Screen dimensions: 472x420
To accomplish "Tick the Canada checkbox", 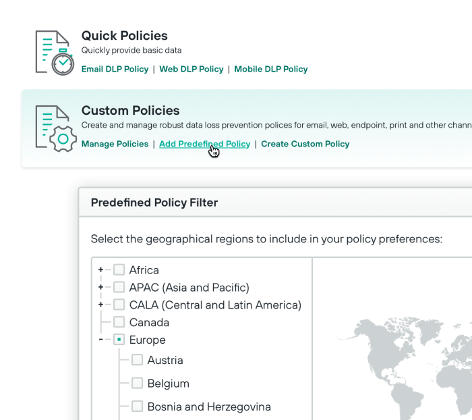I will 119,323.
